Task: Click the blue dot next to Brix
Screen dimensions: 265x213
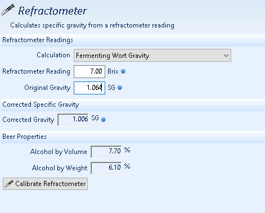Action: [x=123, y=71]
